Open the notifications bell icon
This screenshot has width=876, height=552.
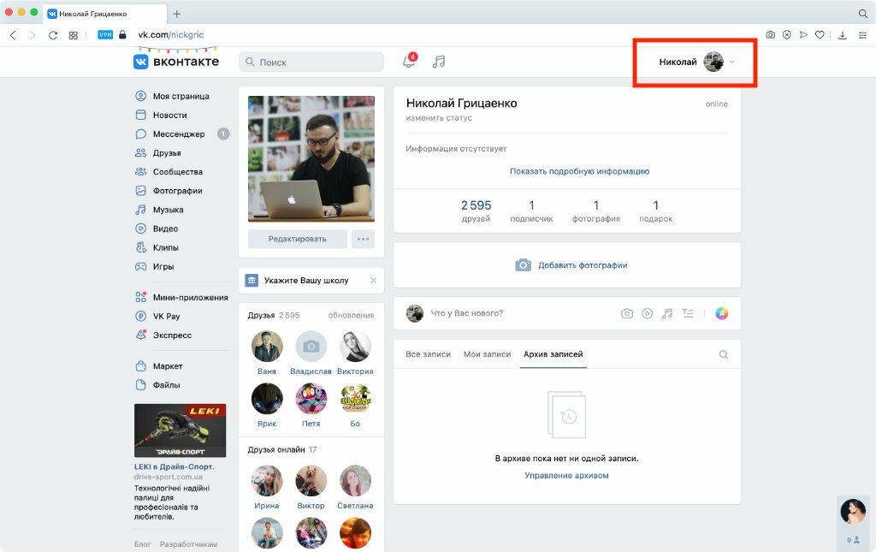[409, 62]
